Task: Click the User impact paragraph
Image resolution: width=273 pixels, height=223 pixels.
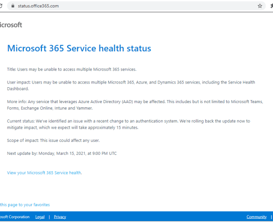Action: pos(131,85)
